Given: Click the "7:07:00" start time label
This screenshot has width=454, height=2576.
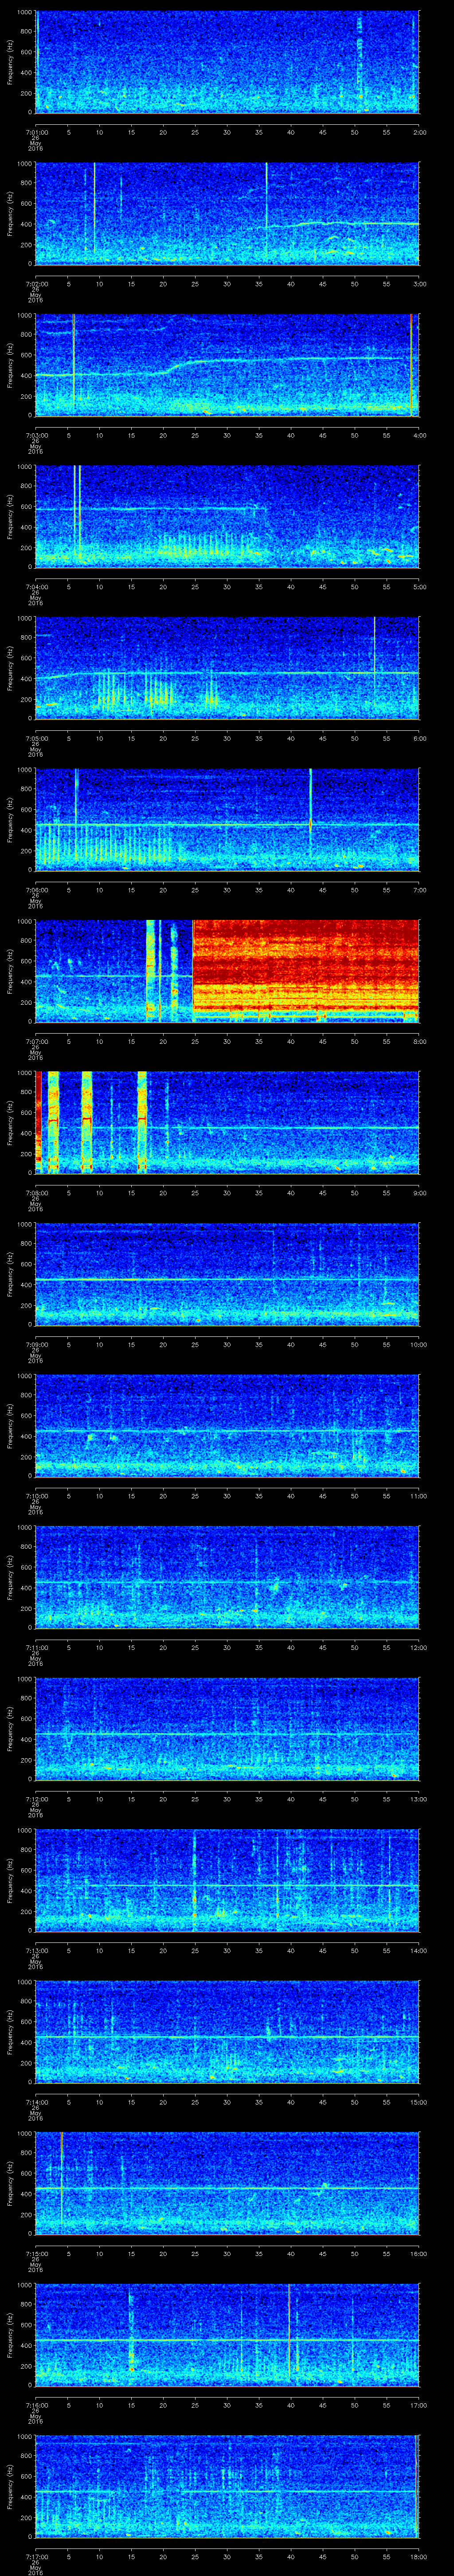Looking at the screenshot, I should click(36, 1041).
